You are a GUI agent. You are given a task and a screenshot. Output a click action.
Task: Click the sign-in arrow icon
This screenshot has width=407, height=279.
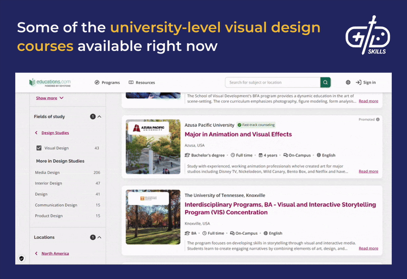pos(359,82)
